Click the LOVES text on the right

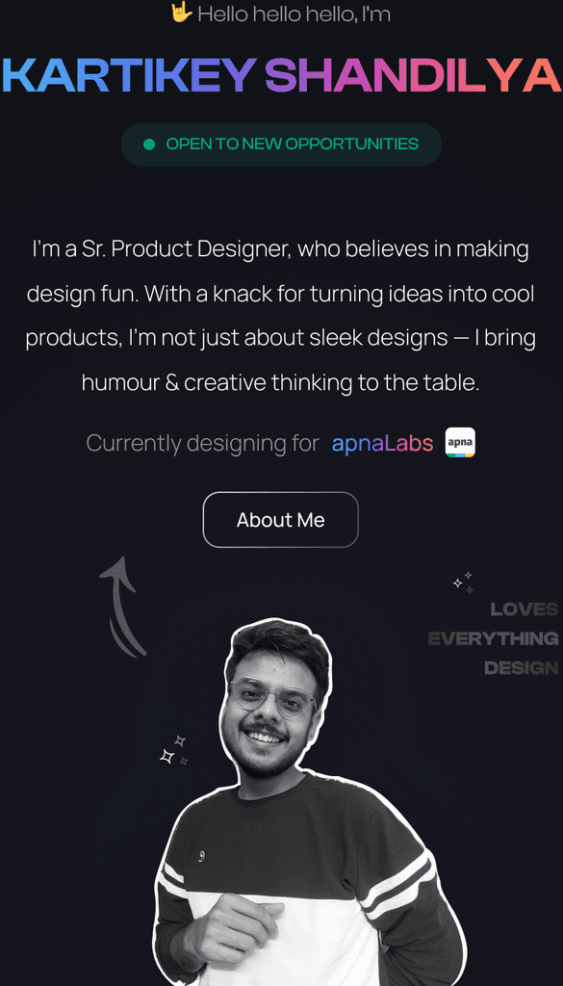[x=525, y=610]
